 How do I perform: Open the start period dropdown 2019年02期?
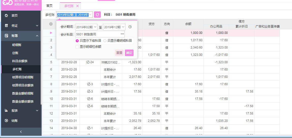pos(86,27)
